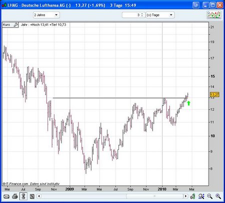Maximize the chart window
The image size is (225, 203).
click(213, 5)
